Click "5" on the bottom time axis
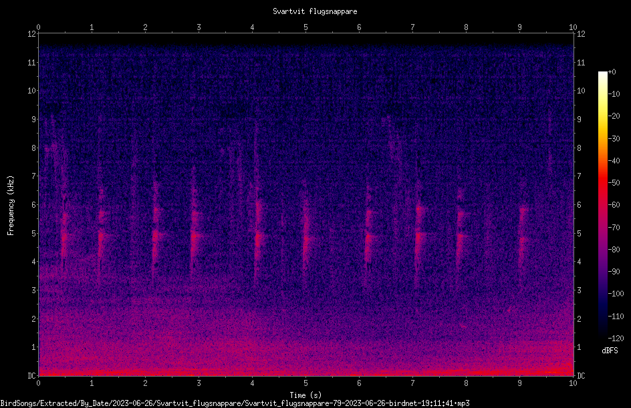This screenshot has height=408, width=631. click(306, 383)
